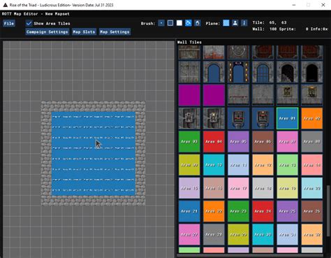Select the light green Area 13 tile
Image resolution: width=331 pixels, height=258 pixels.
pyautogui.click(x=287, y=165)
